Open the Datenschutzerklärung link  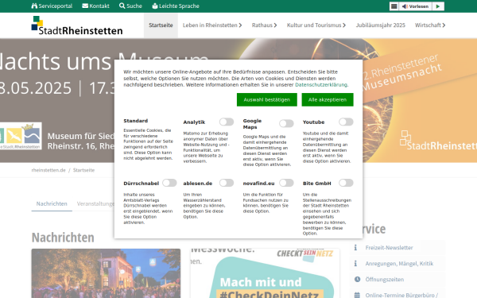321,85
